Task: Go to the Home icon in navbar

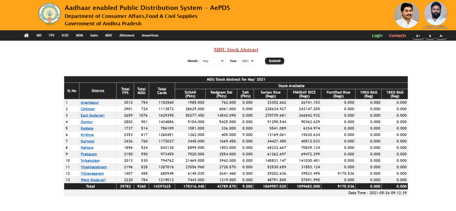Action: (x=26, y=36)
